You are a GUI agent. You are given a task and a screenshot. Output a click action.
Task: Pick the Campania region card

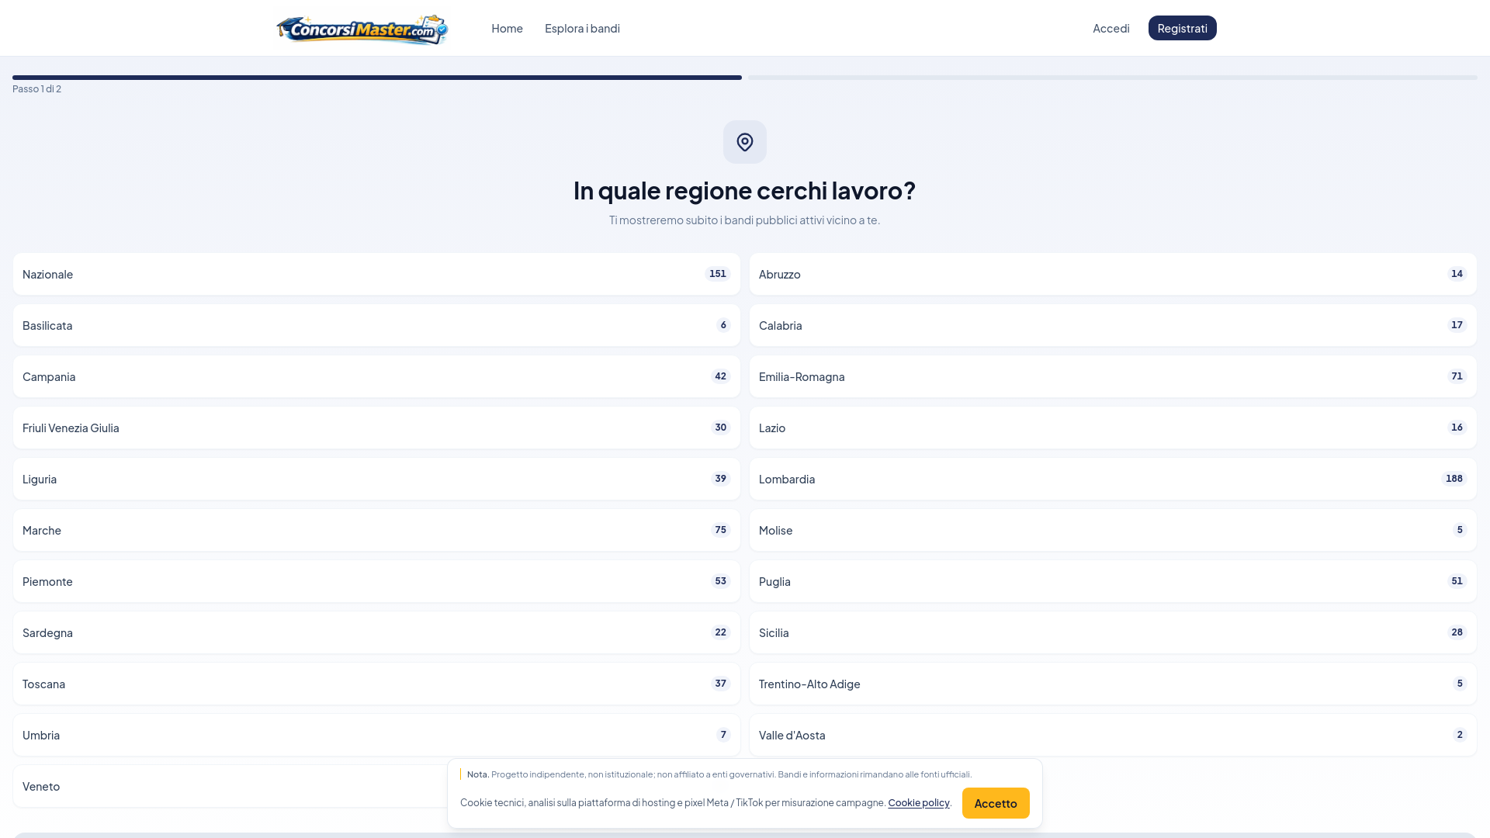(x=376, y=376)
